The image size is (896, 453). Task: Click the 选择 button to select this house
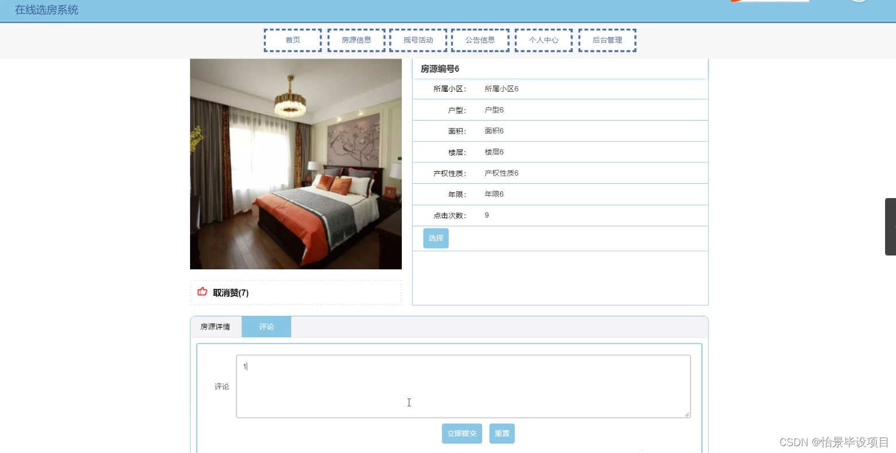435,238
